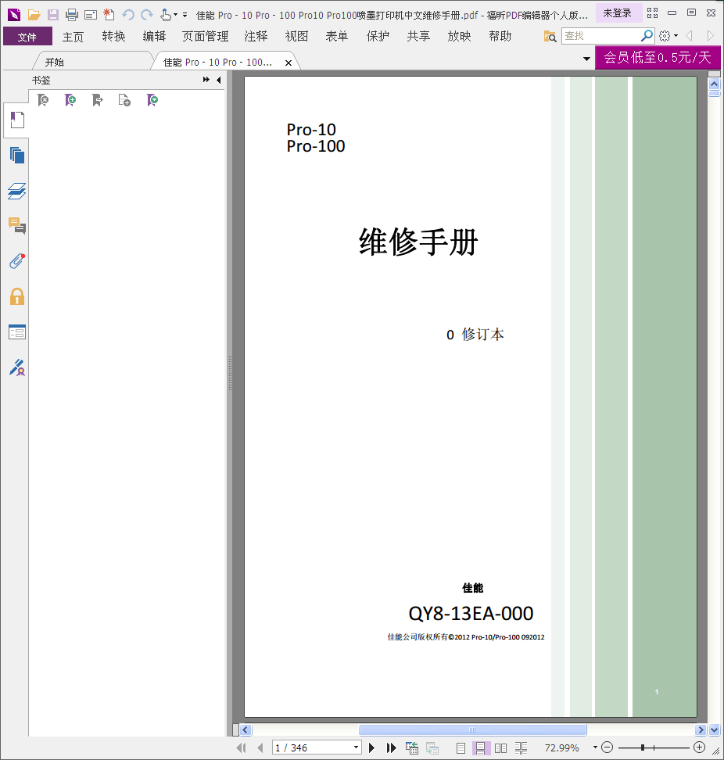Viewport: 724px width, 760px height.
Task: Undo the last action
Action: tap(128, 15)
